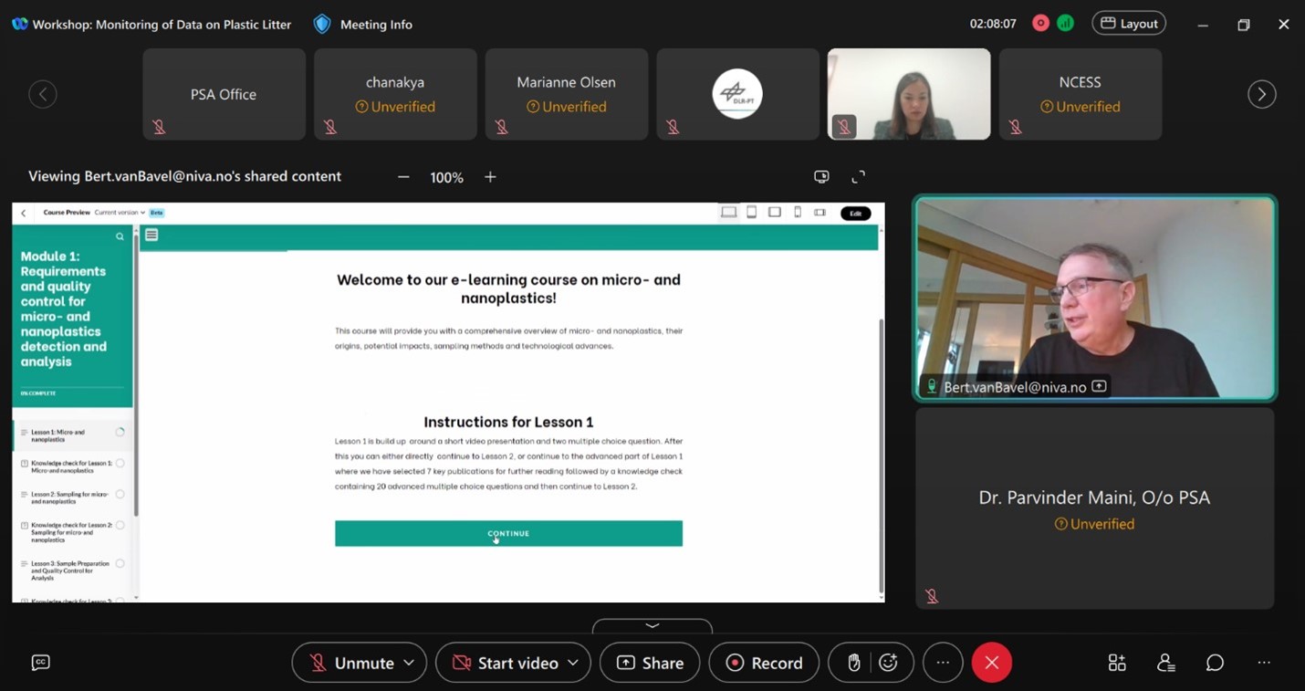
Task: Zoom out of shared content
Action: tap(403, 177)
